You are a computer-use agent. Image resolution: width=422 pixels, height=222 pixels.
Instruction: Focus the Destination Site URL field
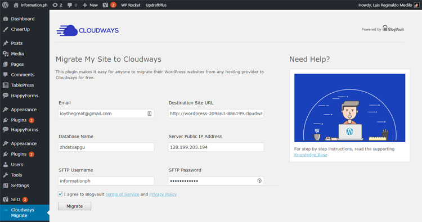tap(216, 114)
